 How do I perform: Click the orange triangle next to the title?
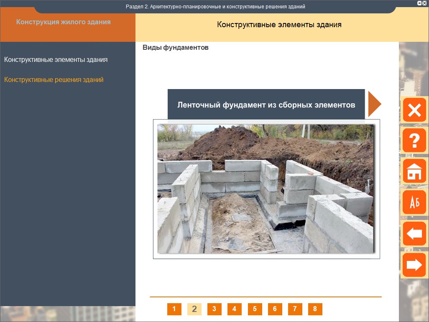coord(374,105)
